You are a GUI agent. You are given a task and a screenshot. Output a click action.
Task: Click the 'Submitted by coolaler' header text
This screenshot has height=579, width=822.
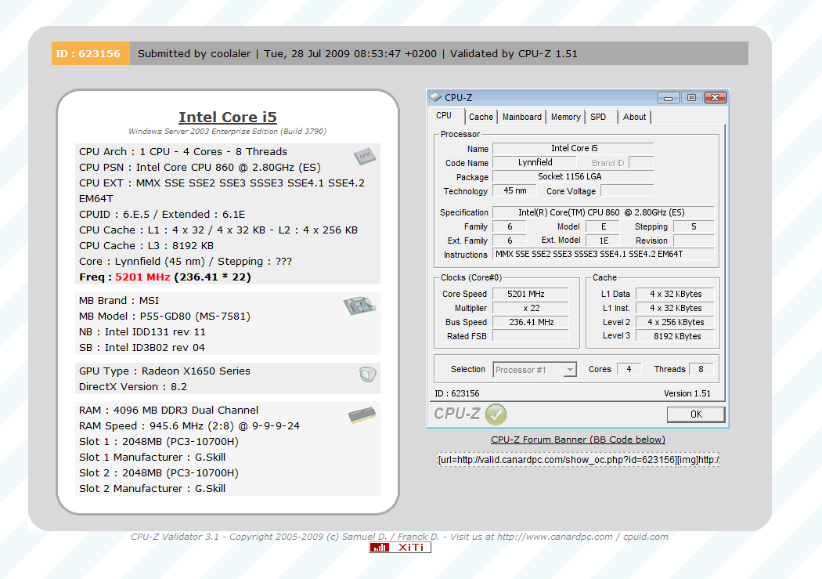pos(194,53)
